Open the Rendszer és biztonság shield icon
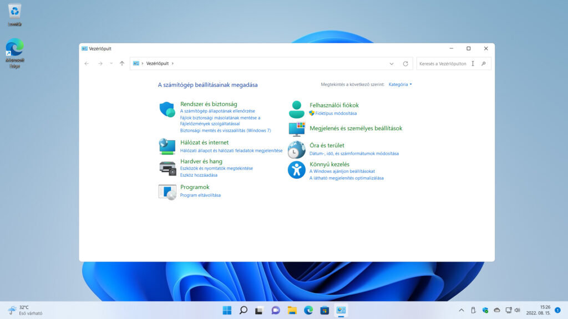568x319 pixels. pos(167,109)
